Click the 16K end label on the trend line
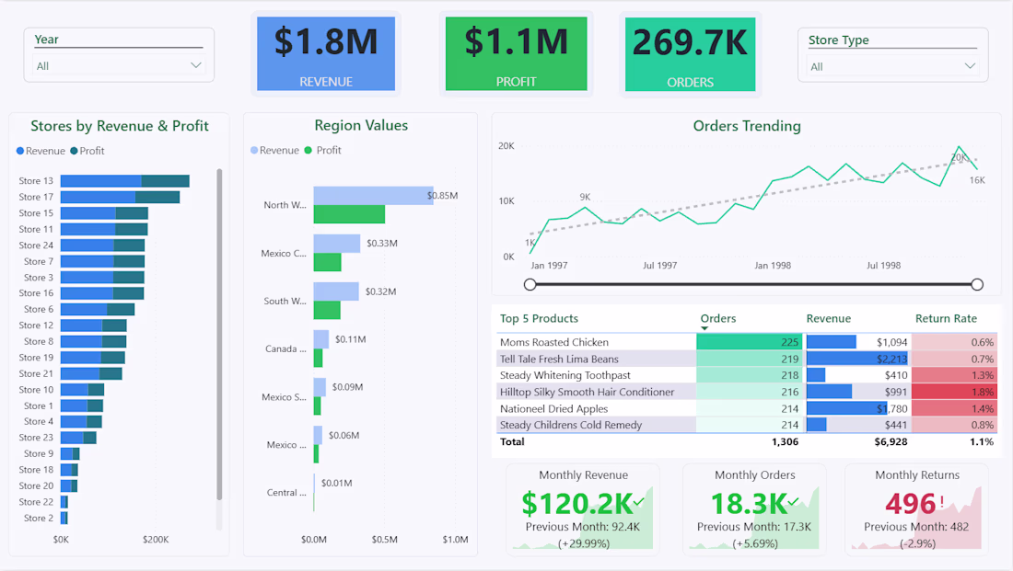 [977, 180]
